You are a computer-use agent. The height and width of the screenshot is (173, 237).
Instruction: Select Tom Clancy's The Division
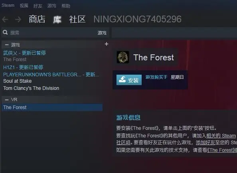coord(31,88)
